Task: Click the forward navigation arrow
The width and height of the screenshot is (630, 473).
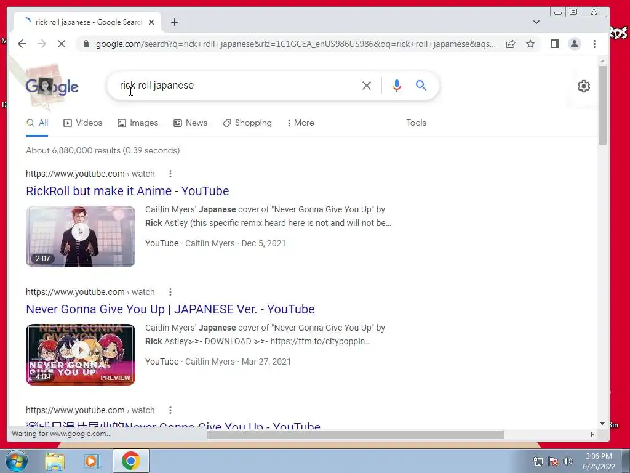Action: (x=42, y=44)
